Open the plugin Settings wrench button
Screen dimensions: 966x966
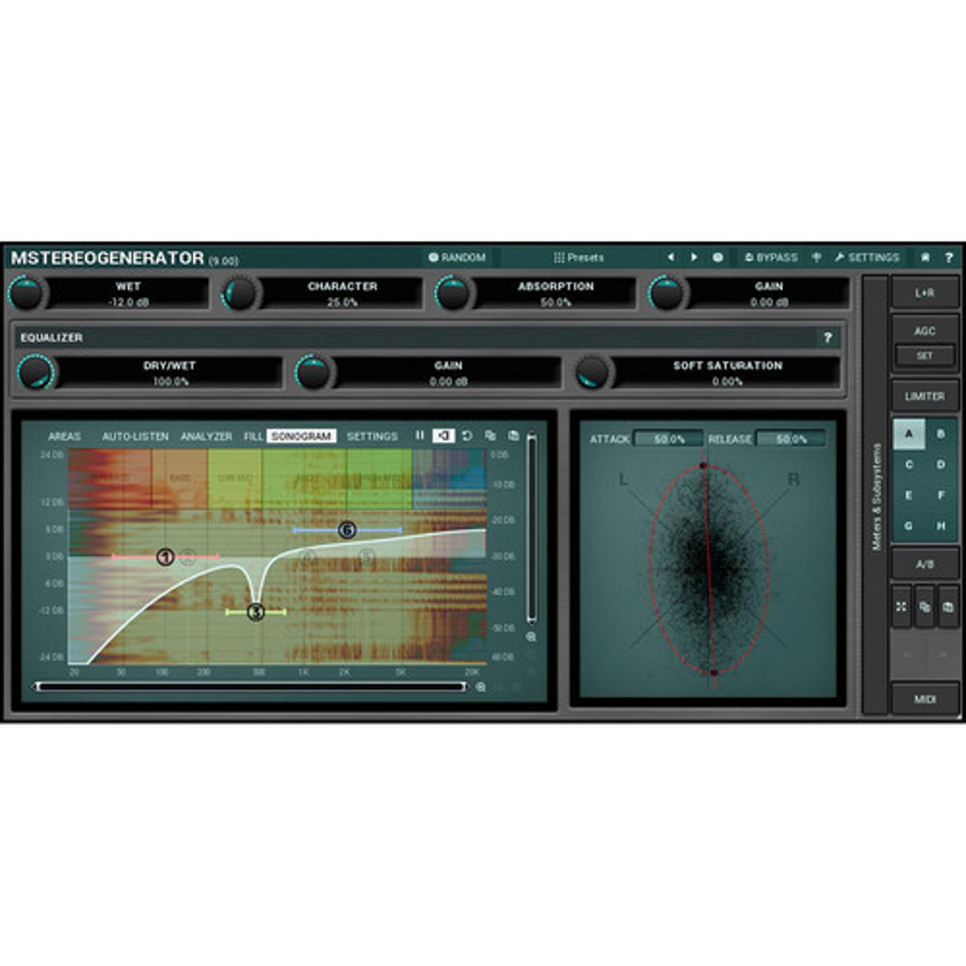tap(867, 258)
